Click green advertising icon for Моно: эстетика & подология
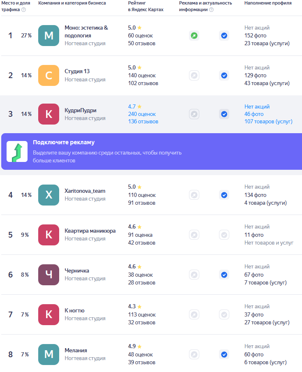 (x=194, y=36)
